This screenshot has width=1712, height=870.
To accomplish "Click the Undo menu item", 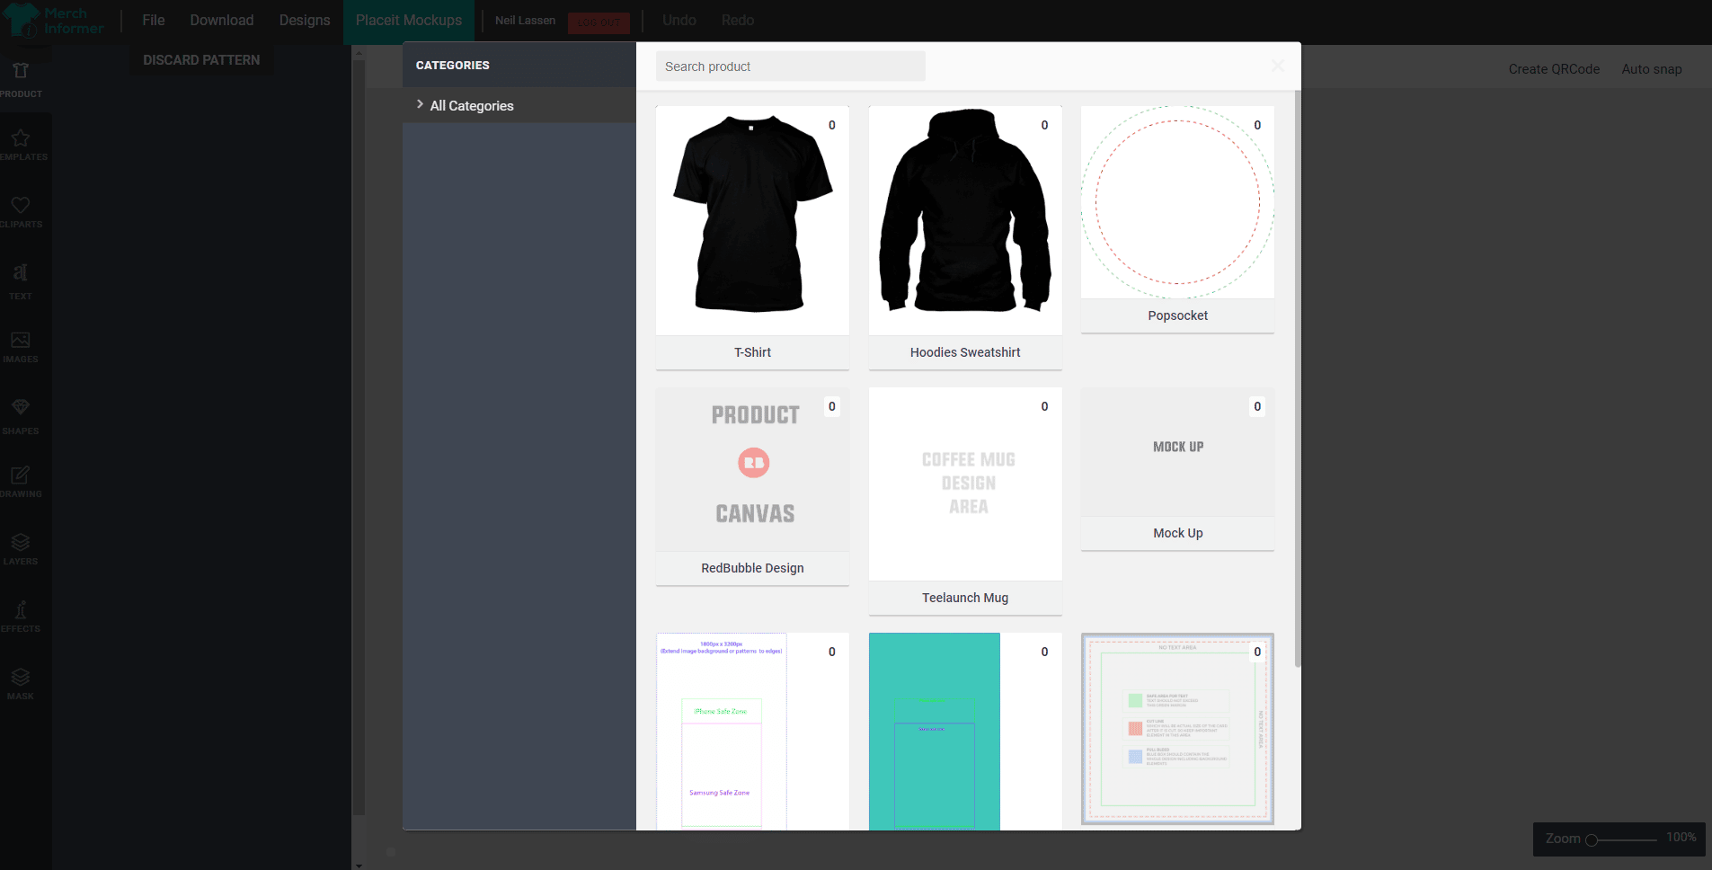I will click(679, 20).
